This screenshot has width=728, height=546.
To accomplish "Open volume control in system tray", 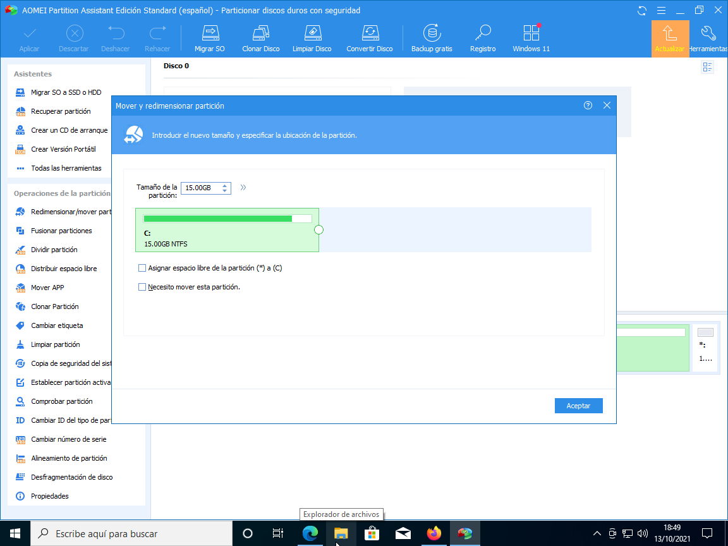I will 643,533.
